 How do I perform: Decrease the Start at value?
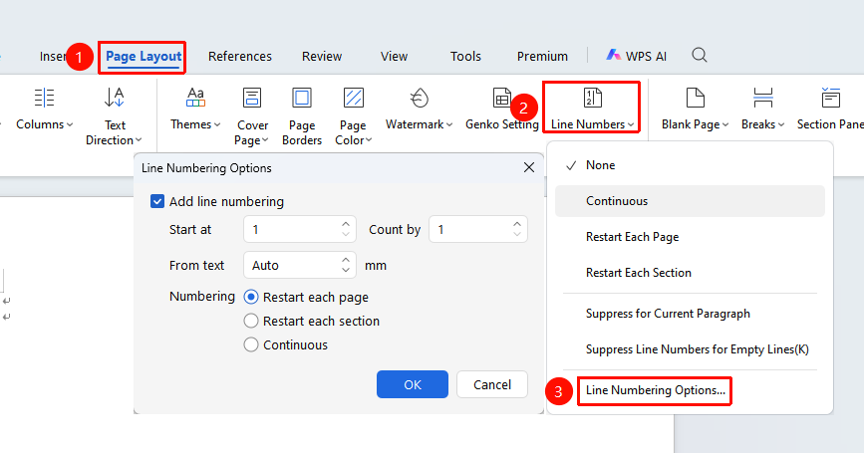tap(346, 235)
